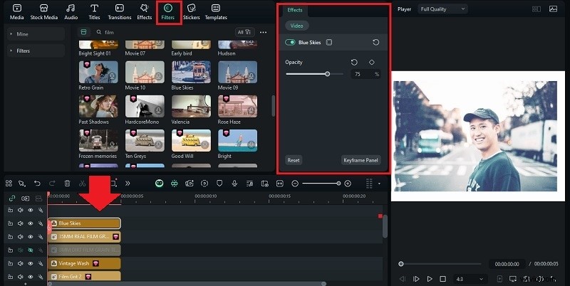
Task: Open the Stickers panel
Action: point(191,11)
